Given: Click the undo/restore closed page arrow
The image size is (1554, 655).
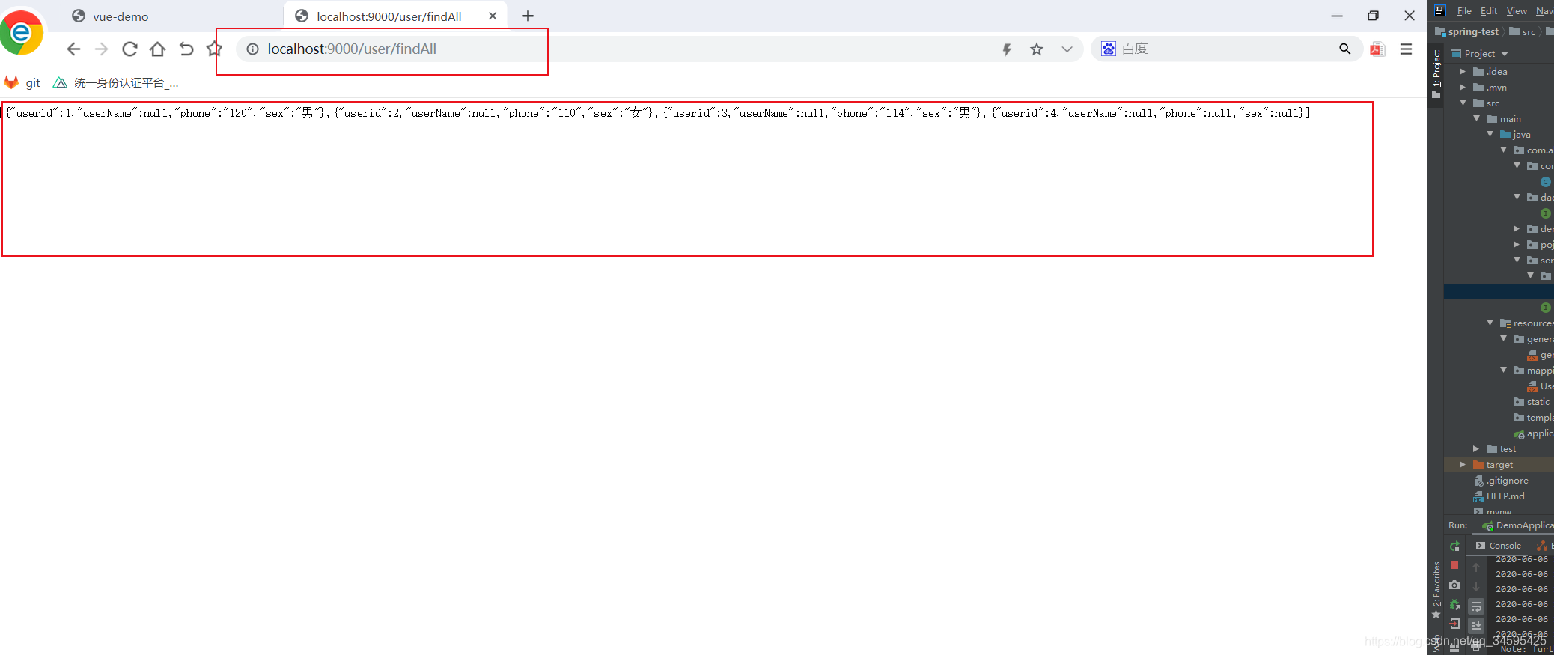Looking at the screenshot, I should [186, 49].
